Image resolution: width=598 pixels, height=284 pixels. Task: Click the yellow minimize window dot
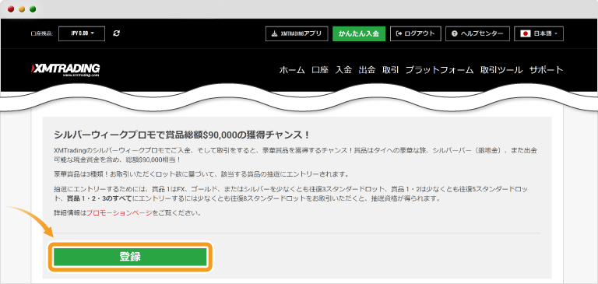point(22,9)
